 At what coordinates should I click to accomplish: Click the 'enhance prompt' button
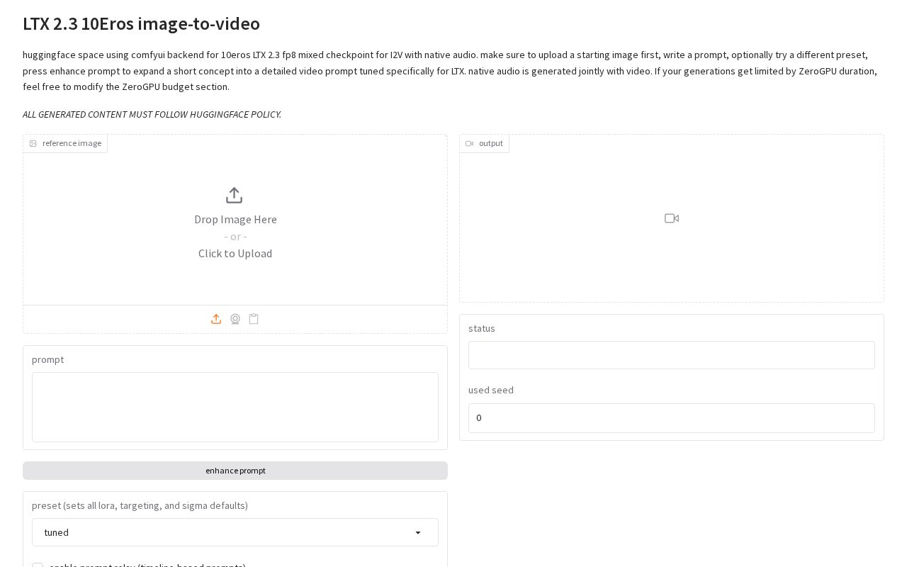235,471
